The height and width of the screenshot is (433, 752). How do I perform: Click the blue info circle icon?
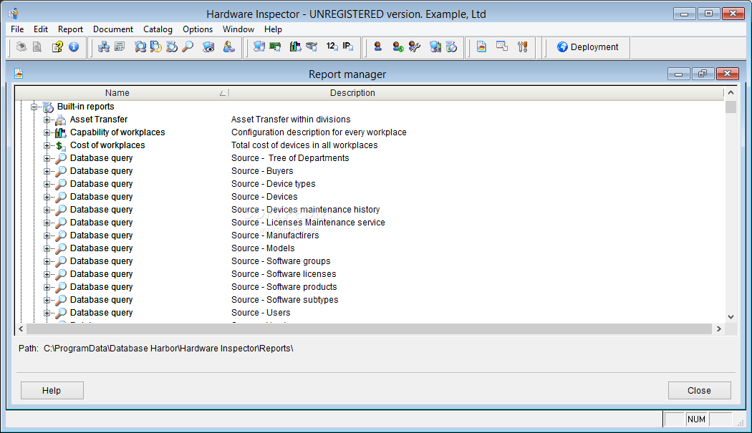(74, 47)
